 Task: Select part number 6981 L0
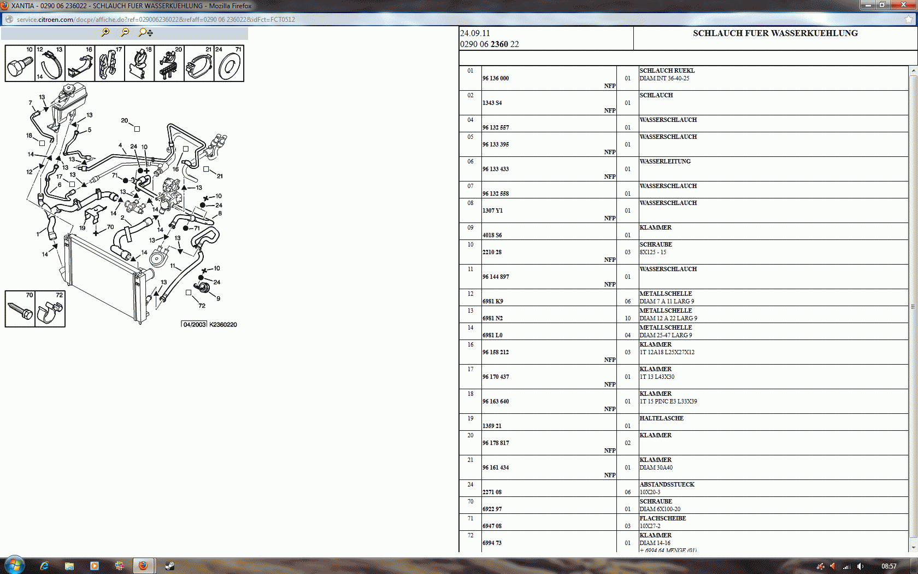(492, 335)
